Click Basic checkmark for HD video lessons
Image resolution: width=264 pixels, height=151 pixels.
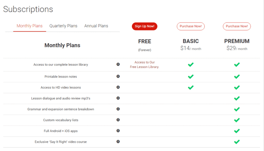[191, 87]
